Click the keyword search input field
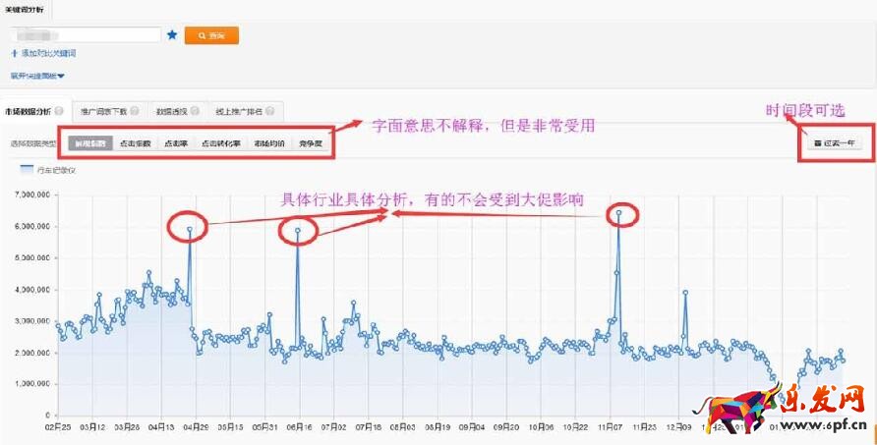Image resolution: width=877 pixels, height=445 pixels. coord(87,34)
